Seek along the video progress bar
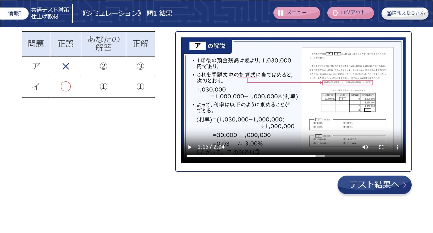Image resolution: width=433 pixels, height=233 pixels. click(293, 156)
